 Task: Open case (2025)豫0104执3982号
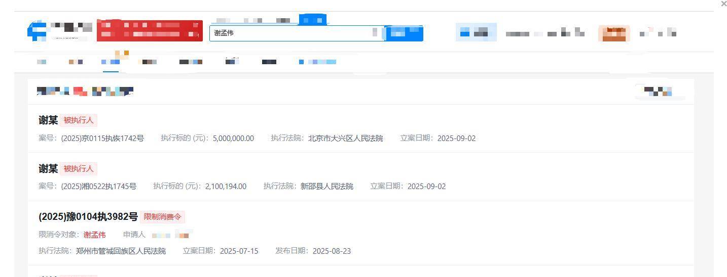[88, 217]
